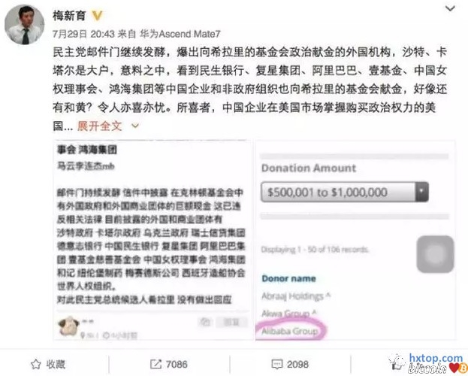
Task: Open the post options chevron at top right
Action: click(x=450, y=8)
